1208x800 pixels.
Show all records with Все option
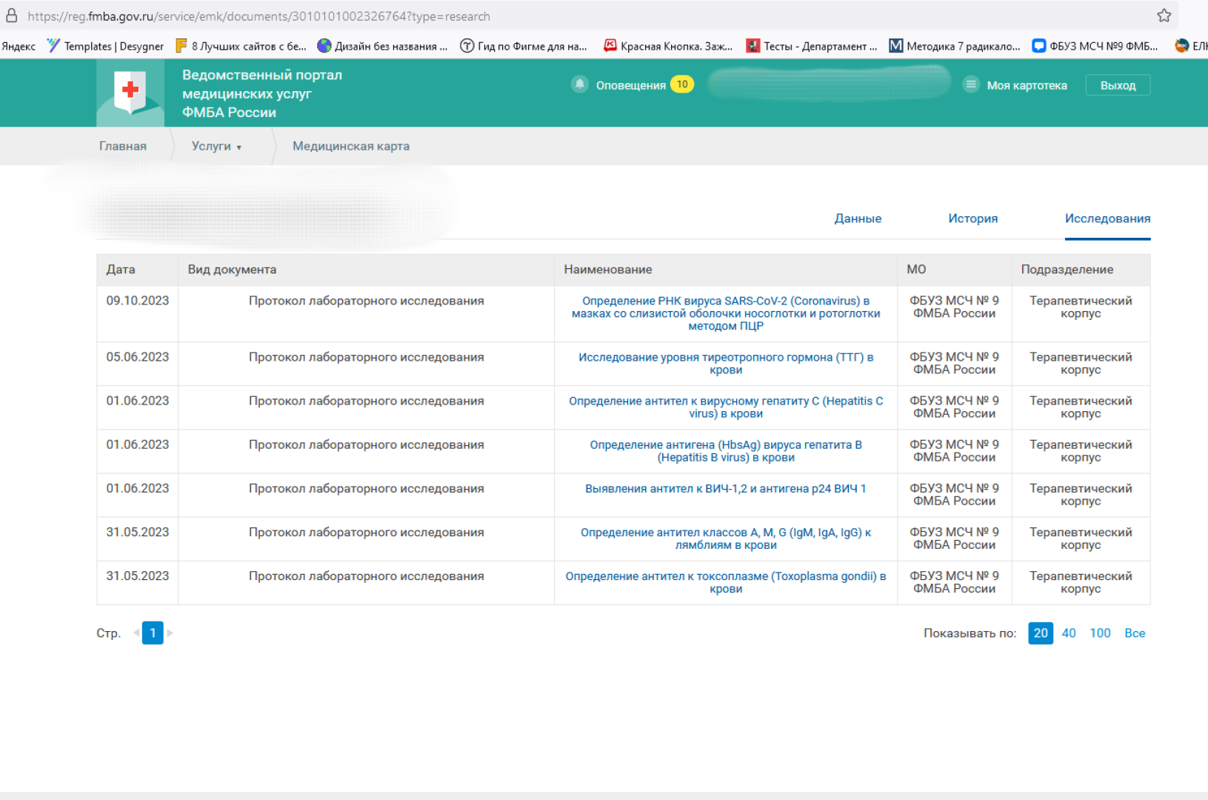click(1134, 633)
